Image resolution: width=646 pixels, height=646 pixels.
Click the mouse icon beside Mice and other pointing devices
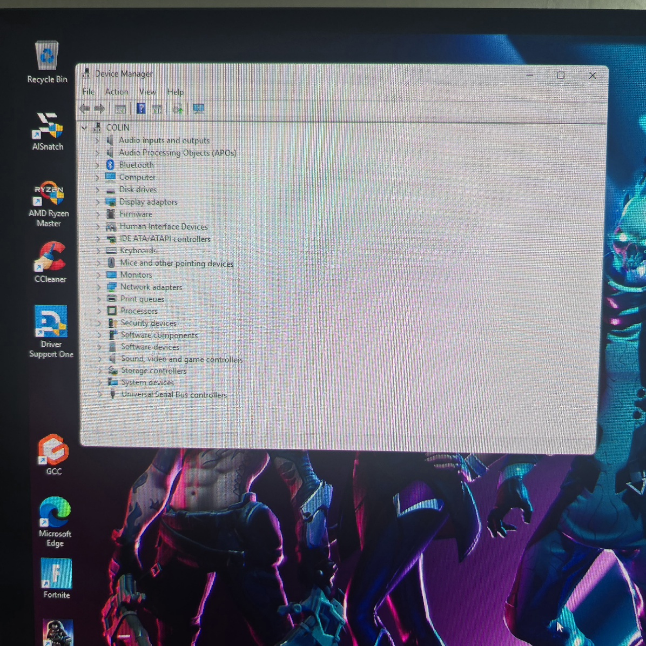111,263
